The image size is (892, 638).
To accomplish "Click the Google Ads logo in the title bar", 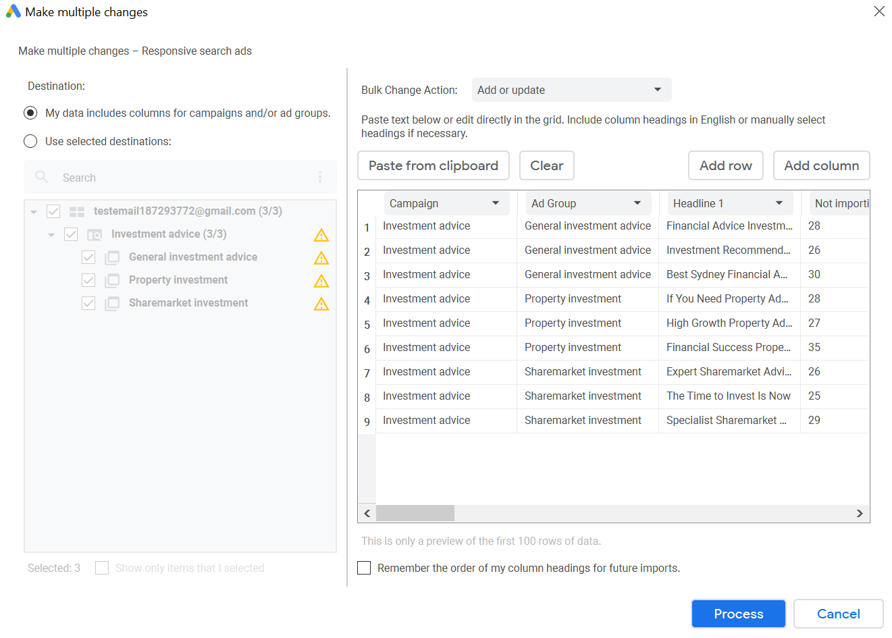I will (x=13, y=11).
